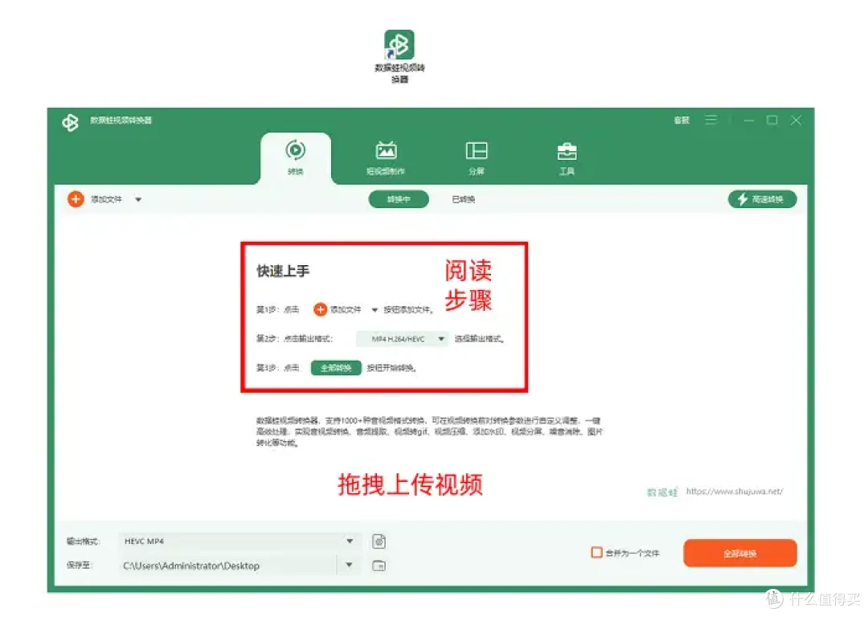Go to the 分屏 split-screen tab
This screenshot has width=868, height=617.
click(x=477, y=158)
